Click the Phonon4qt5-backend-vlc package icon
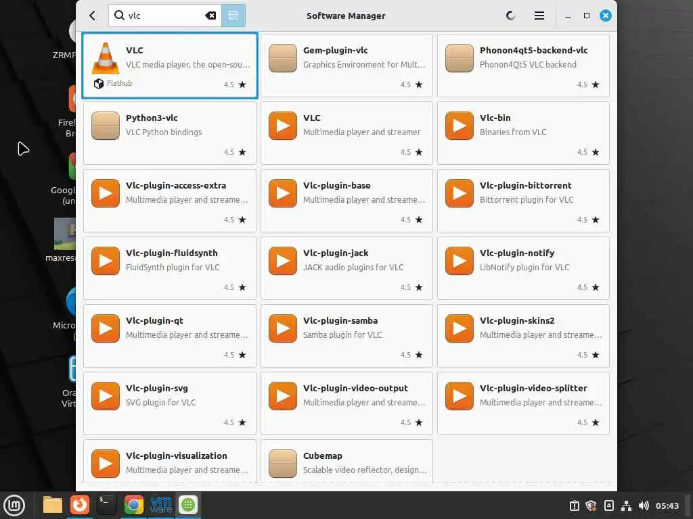The image size is (693, 519). [460, 58]
